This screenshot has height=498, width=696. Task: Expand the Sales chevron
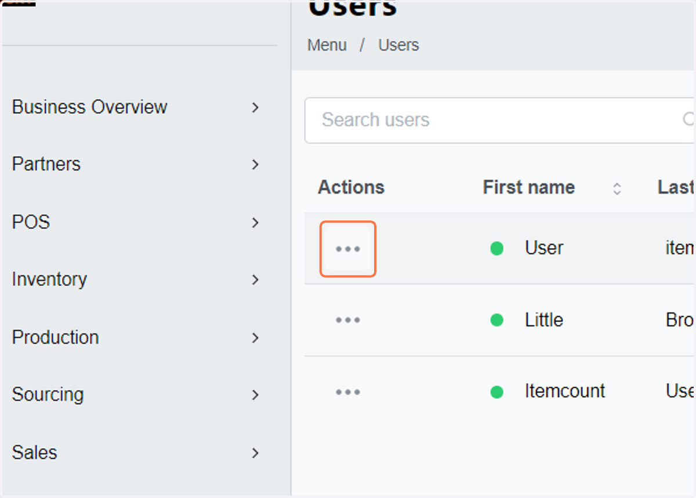(x=255, y=453)
